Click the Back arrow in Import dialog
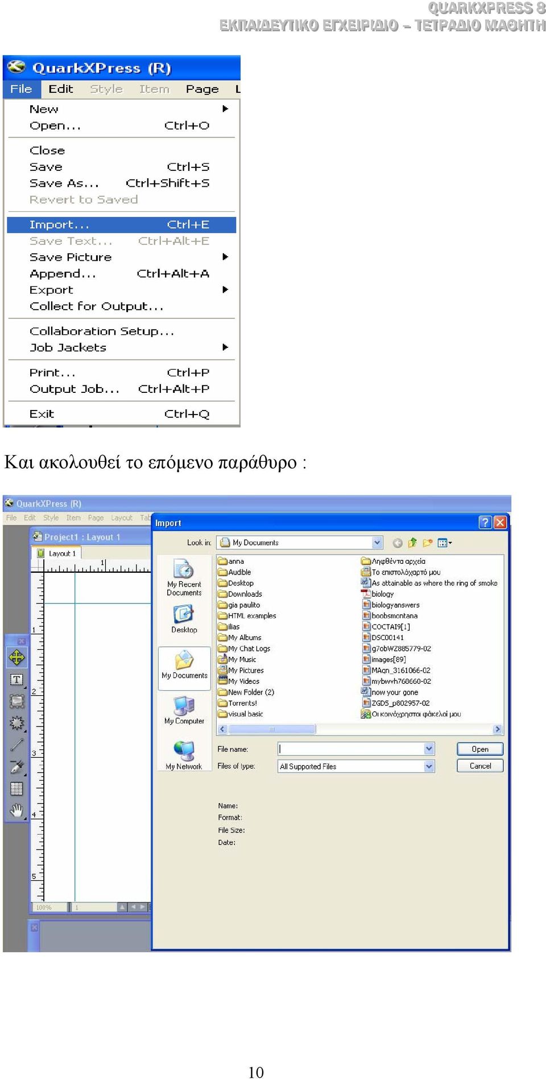 click(x=398, y=543)
